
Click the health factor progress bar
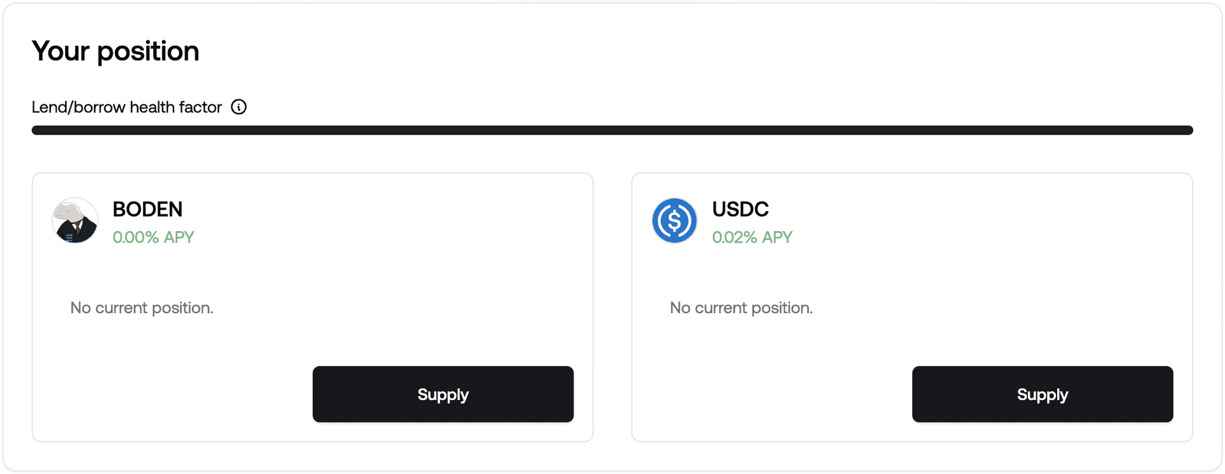pyautogui.click(x=612, y=130)
